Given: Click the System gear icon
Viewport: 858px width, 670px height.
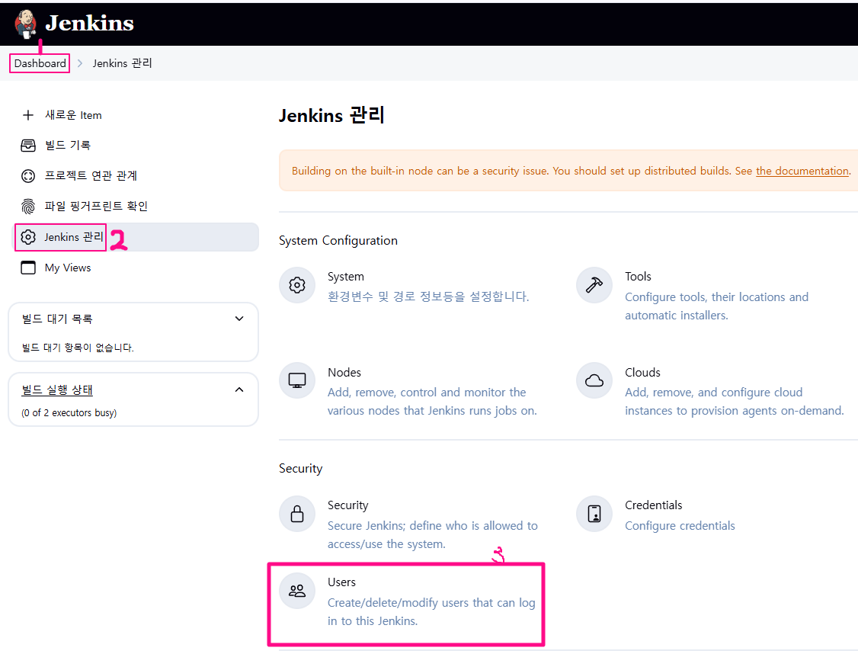Looking at the screenshot, I should point(297,285).
